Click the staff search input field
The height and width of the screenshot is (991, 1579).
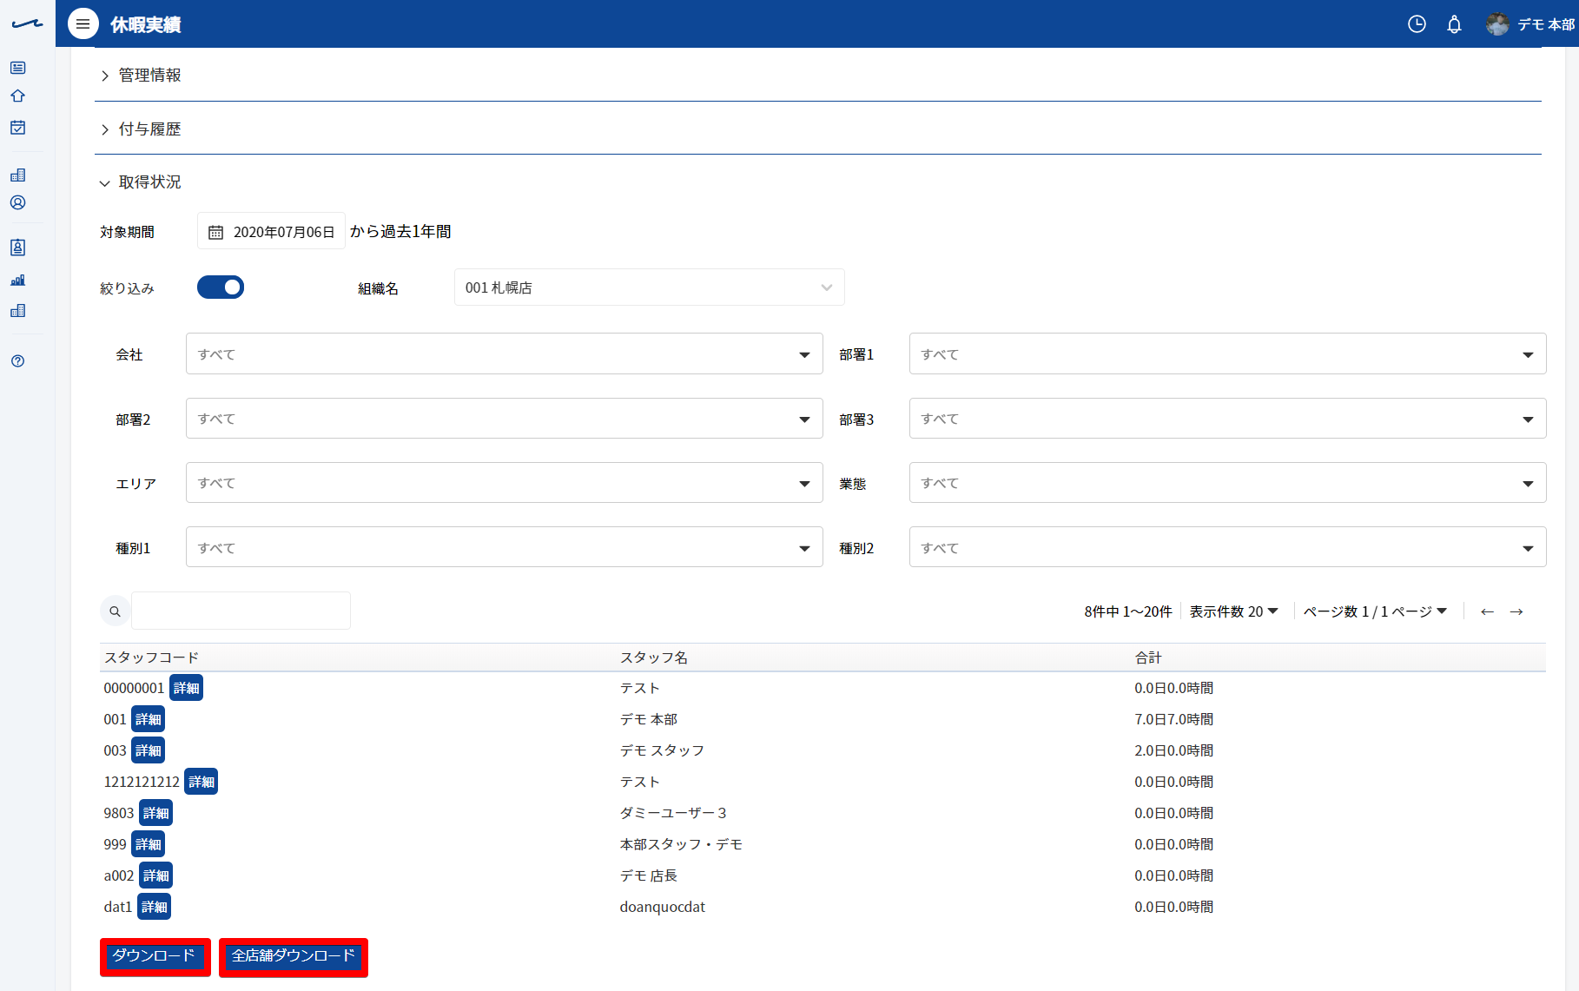(x=241, y=611)
